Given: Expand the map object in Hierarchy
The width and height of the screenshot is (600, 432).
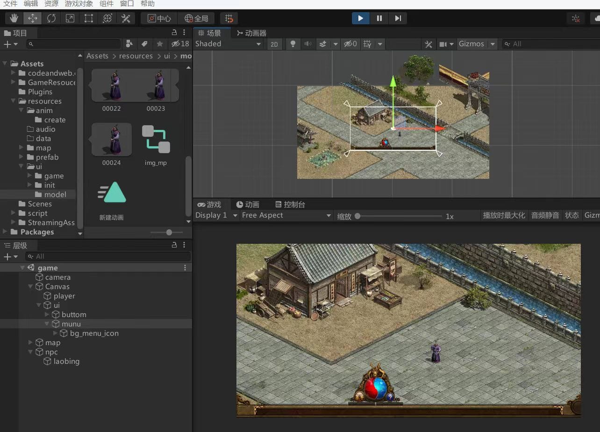Looking at the screenshot, I should click(x=31, y=342).
